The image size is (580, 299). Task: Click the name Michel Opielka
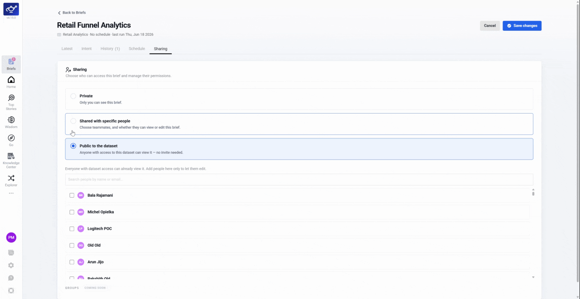click(x=101, y=212)
